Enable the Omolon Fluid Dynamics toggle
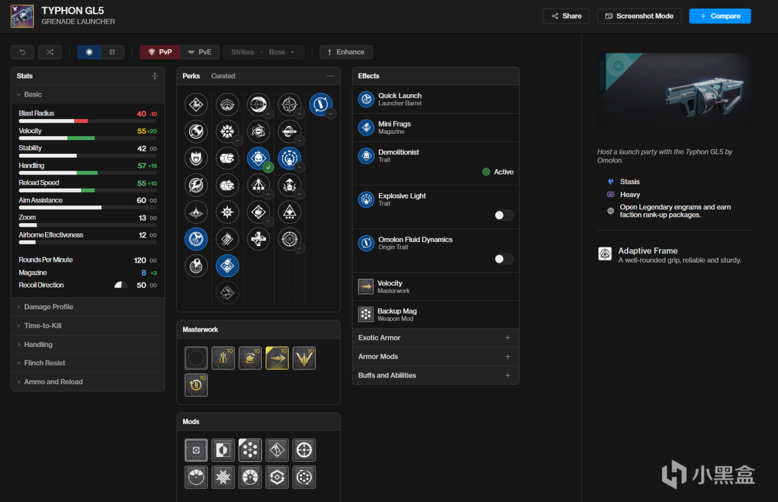The image size is (778, 502). (x=504, y=259)
